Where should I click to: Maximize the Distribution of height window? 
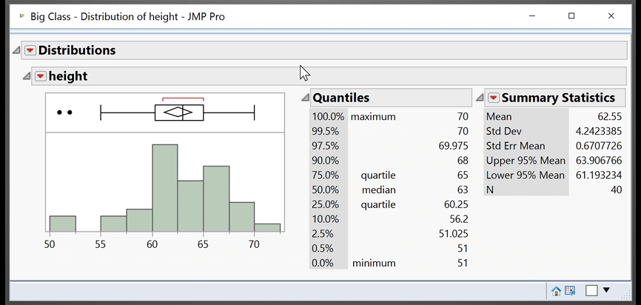(571, 16)
